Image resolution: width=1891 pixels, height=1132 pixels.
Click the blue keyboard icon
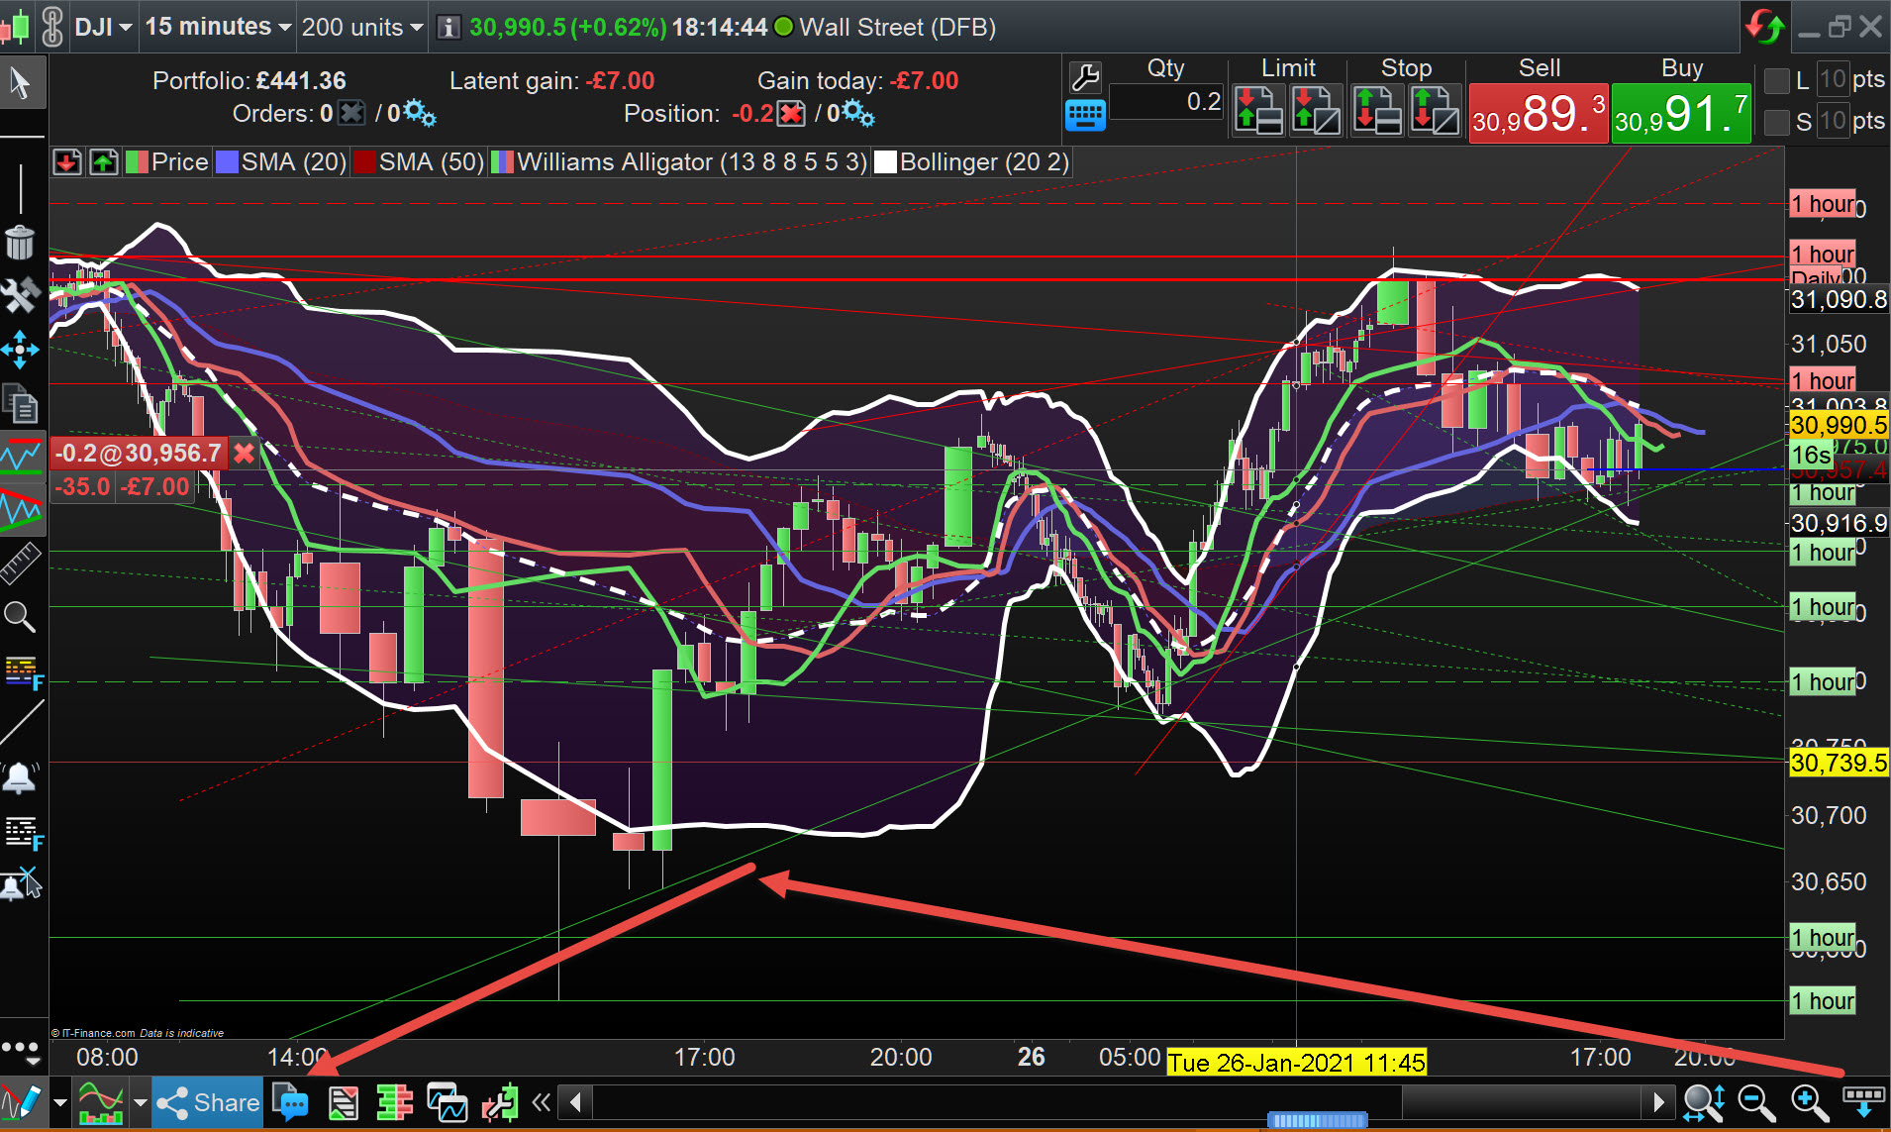click(1085, 116)
